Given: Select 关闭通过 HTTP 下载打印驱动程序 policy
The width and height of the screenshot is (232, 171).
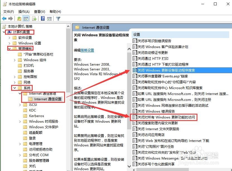Looking at the screenshot, I should 163,64.
